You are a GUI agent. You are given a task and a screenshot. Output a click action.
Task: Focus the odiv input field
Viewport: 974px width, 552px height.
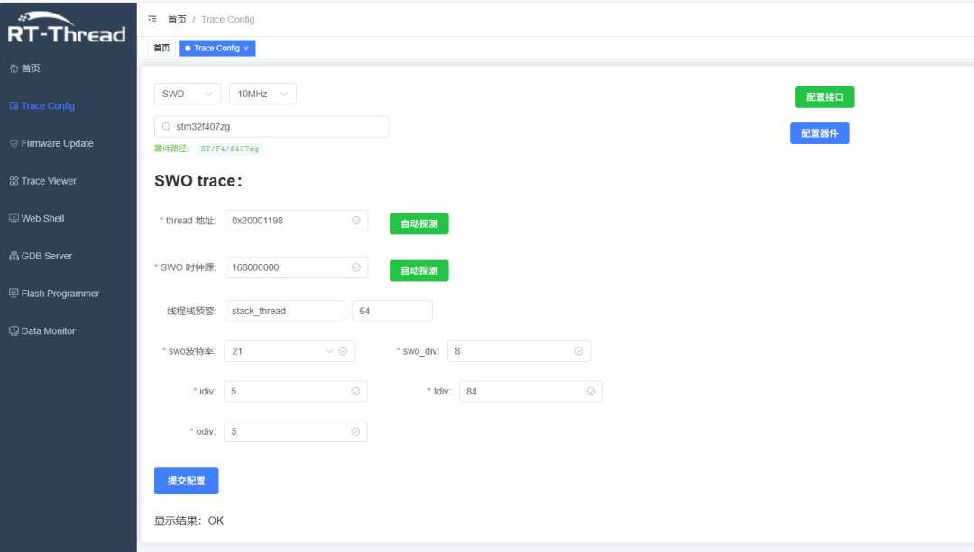click(x=296, y=431)
